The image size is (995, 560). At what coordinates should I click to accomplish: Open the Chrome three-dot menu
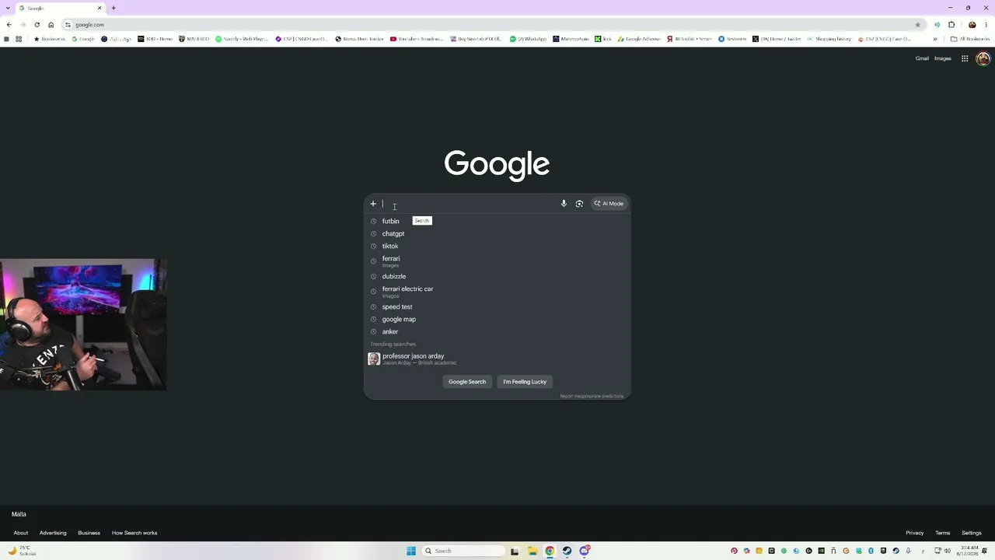986,25
